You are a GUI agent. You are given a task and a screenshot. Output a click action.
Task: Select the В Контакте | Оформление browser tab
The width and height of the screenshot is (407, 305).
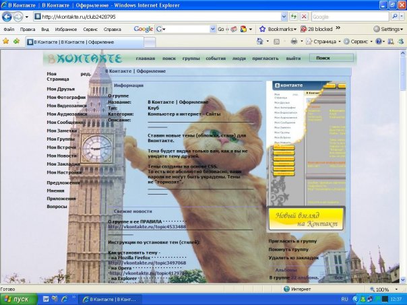[84, 42]
